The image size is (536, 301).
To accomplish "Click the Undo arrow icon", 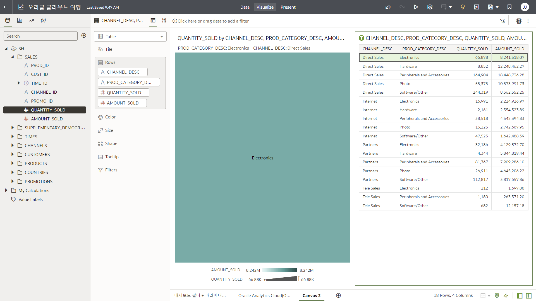I will [388, 7].
